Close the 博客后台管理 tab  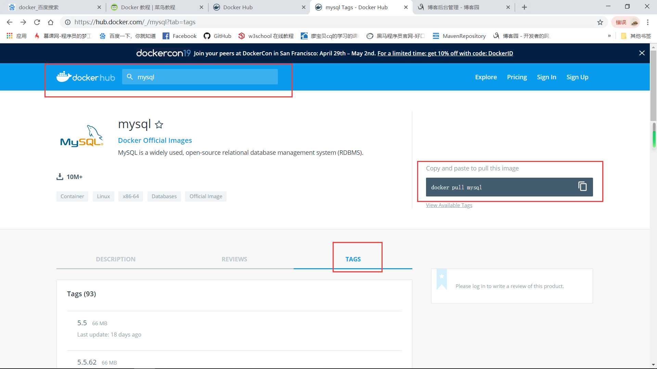point(508,7)
